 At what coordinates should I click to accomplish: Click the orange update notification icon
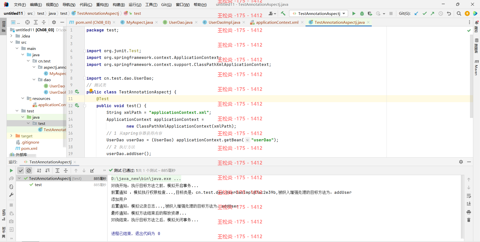click(467, 13)
